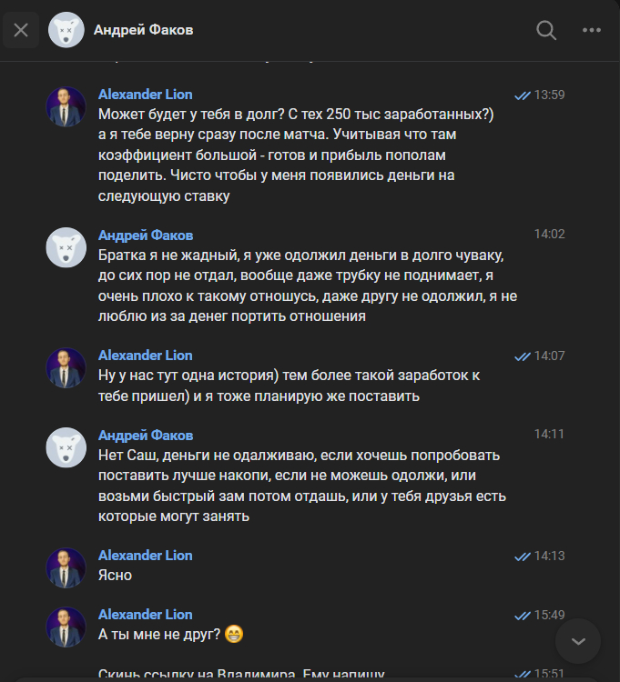Screen dimensions: 620x682
Task: Click Alexander Lion avatar on 15:49 message
Action: pos(66,627)
